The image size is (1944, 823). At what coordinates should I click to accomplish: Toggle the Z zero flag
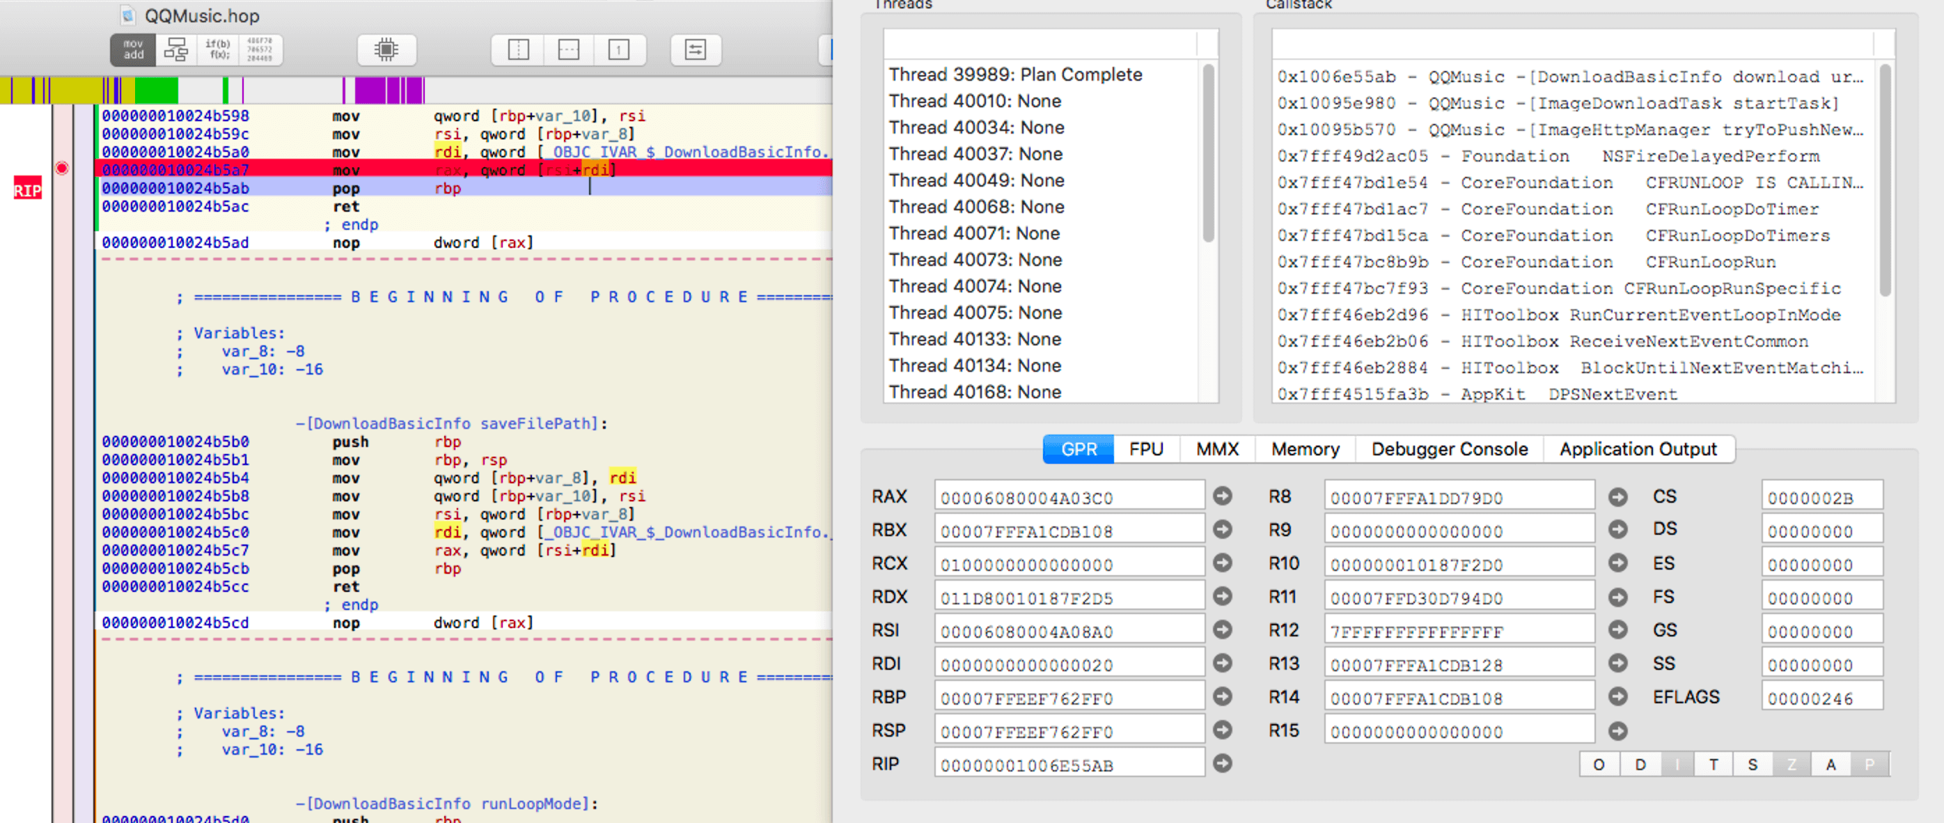[1792, 764]
